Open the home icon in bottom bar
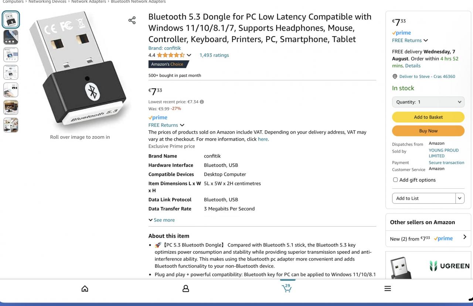The width and height of the screenshot is (473, 306). tap(85, 288)
